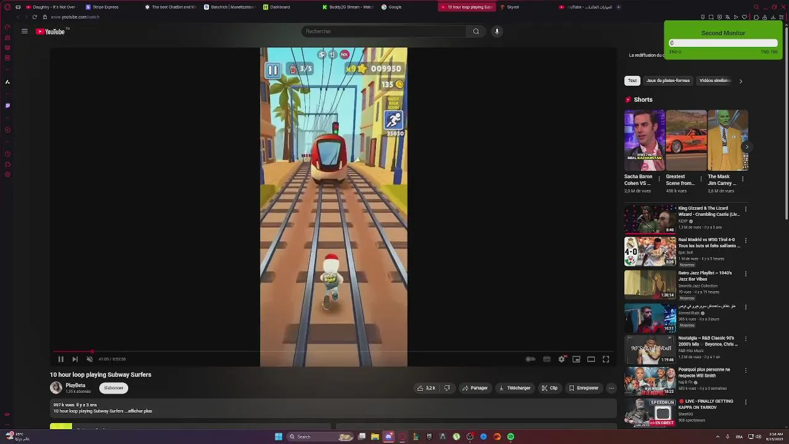Subscribe with the S'abonner button

point(114,388)
